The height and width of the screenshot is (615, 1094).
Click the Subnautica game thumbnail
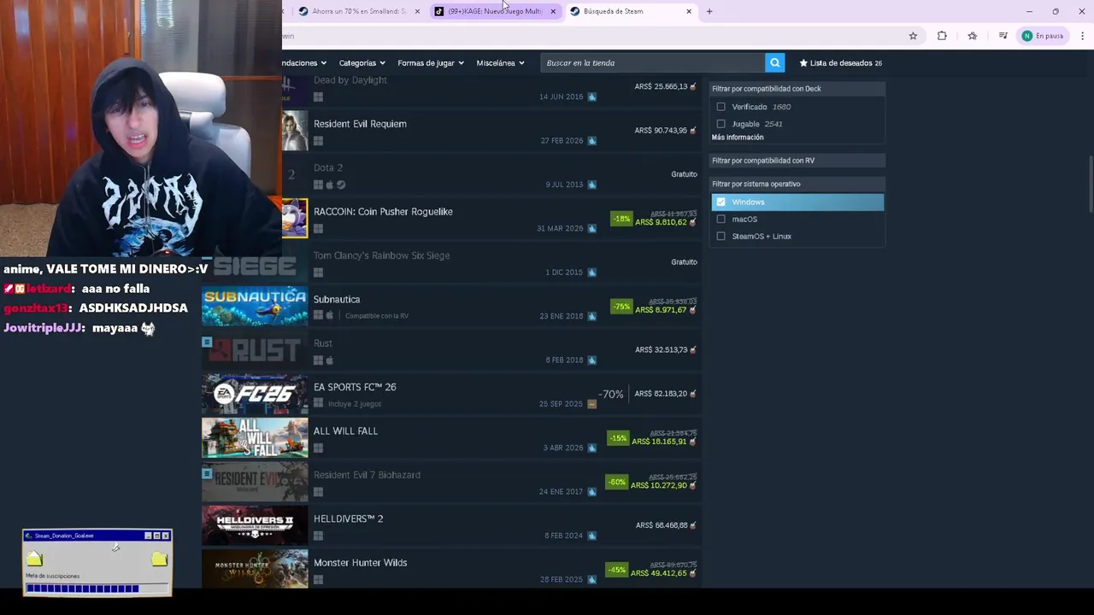255,306
